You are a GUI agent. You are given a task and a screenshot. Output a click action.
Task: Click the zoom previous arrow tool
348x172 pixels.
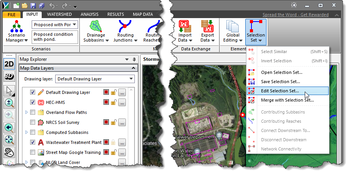(9, 128)
